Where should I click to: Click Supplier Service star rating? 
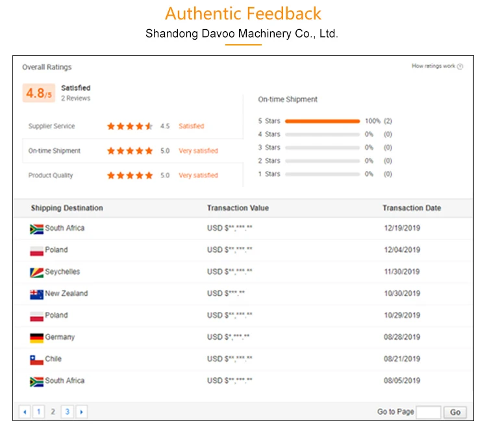pyautogui.click(x=130, y=126)
